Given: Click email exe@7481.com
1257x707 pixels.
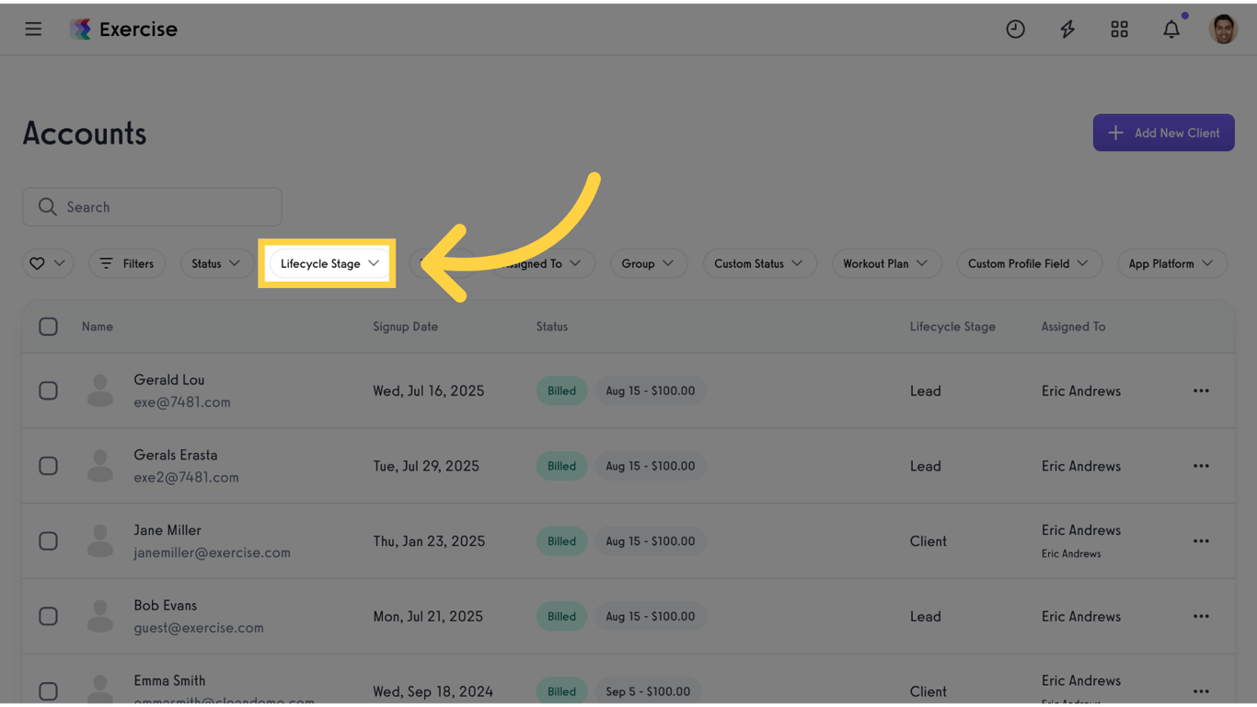Looking at the screenshot, I should (182, 402).
